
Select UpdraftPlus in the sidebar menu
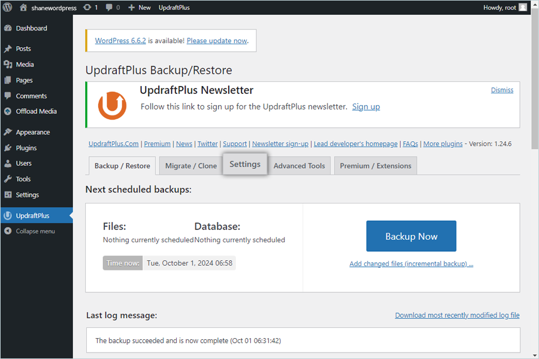pyautogui.click(x=37, y=216)
